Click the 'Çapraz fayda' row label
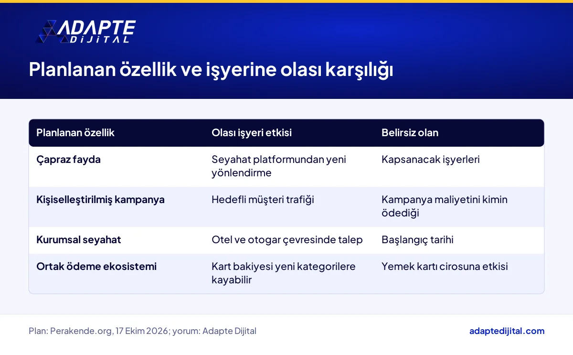Screen dimensions: 573x355 click(x=69, y=160)
